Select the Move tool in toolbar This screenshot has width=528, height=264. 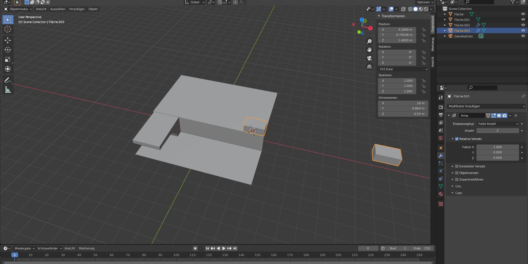coord(8,40)
